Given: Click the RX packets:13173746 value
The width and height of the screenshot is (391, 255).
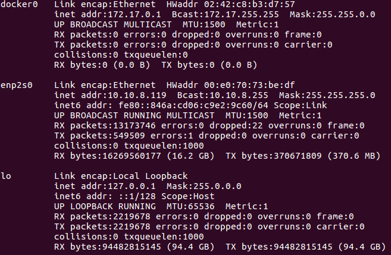Looking at the screenshot, I should 105,126.
